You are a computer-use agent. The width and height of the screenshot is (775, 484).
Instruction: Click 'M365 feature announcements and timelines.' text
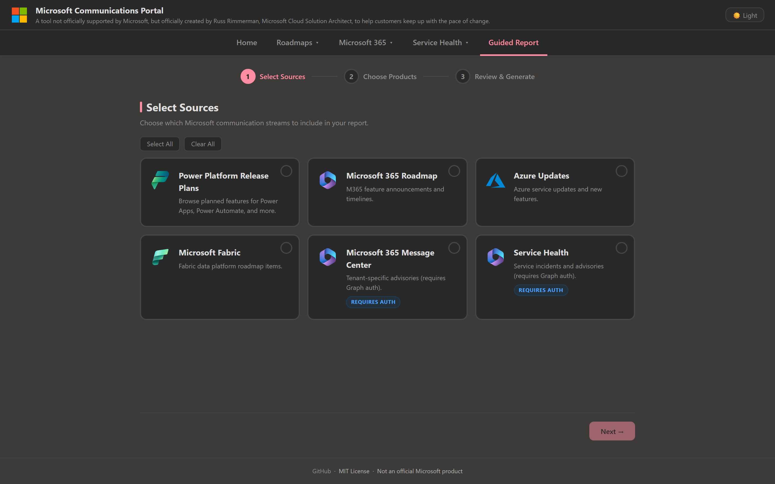395,194
